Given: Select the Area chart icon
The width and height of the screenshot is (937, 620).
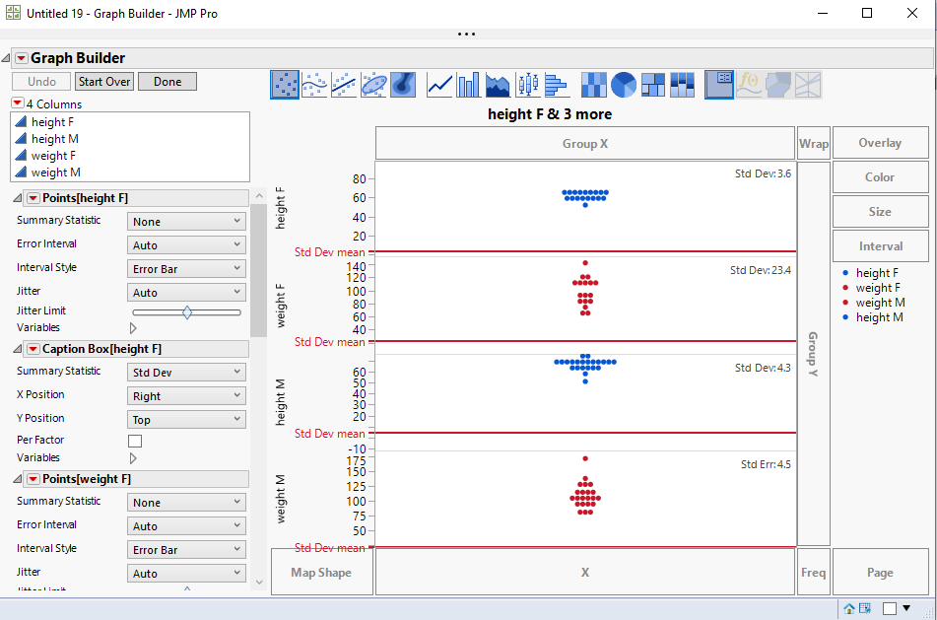Looking at the screenshot, I should [x=498, y=85].
